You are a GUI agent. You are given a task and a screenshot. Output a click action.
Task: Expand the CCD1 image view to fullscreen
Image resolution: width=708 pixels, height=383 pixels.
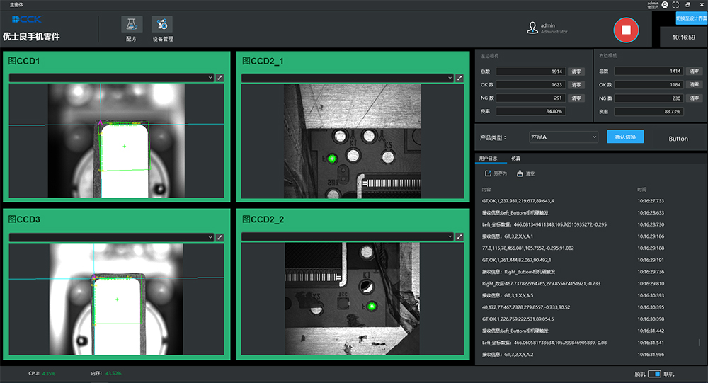pyautogui.click(x=220, y=78)
